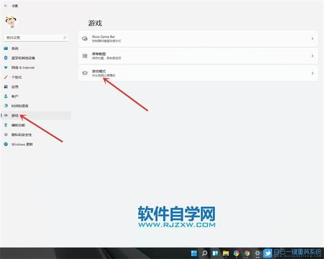Viewport: 324px width, 259px height.
Task: Open the Windows Start menu in taskbar
Action: [x=194, y=253]
